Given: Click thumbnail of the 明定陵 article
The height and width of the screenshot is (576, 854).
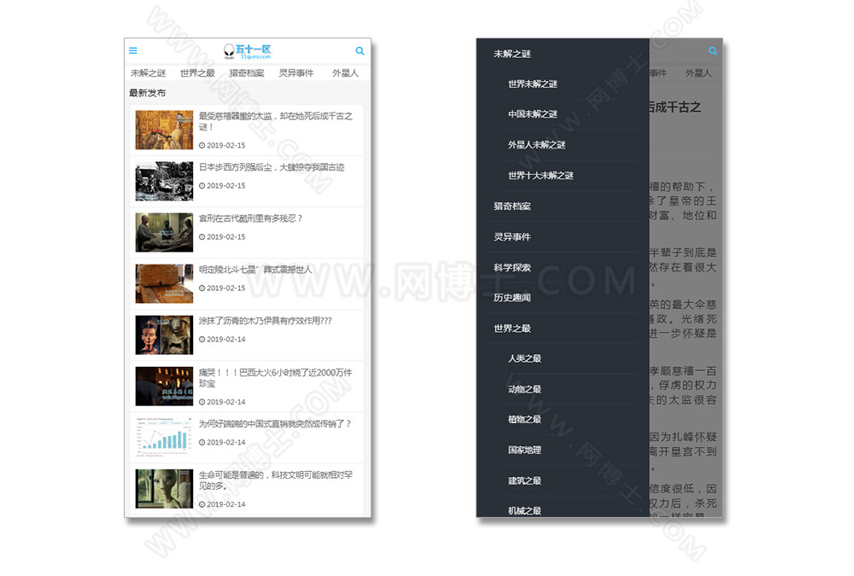Looking at the screenshot, I should tap(164, 283).
